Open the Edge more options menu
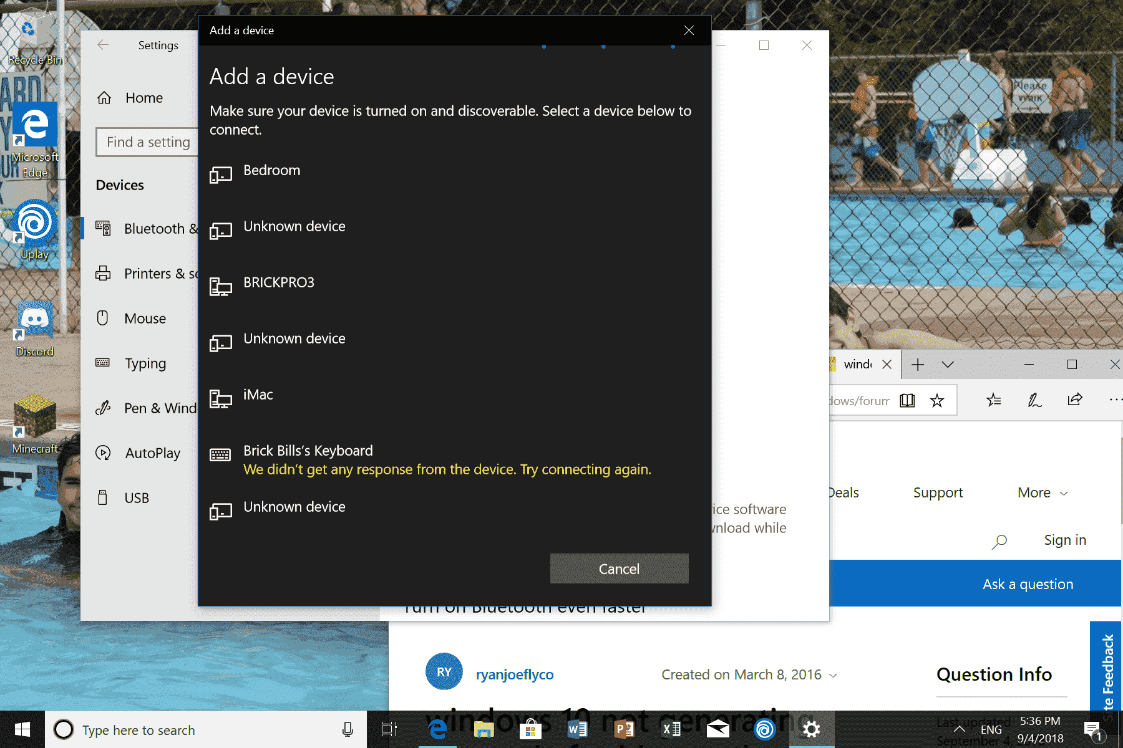This screenshot has height=748, width=1123. [1116, 400]
